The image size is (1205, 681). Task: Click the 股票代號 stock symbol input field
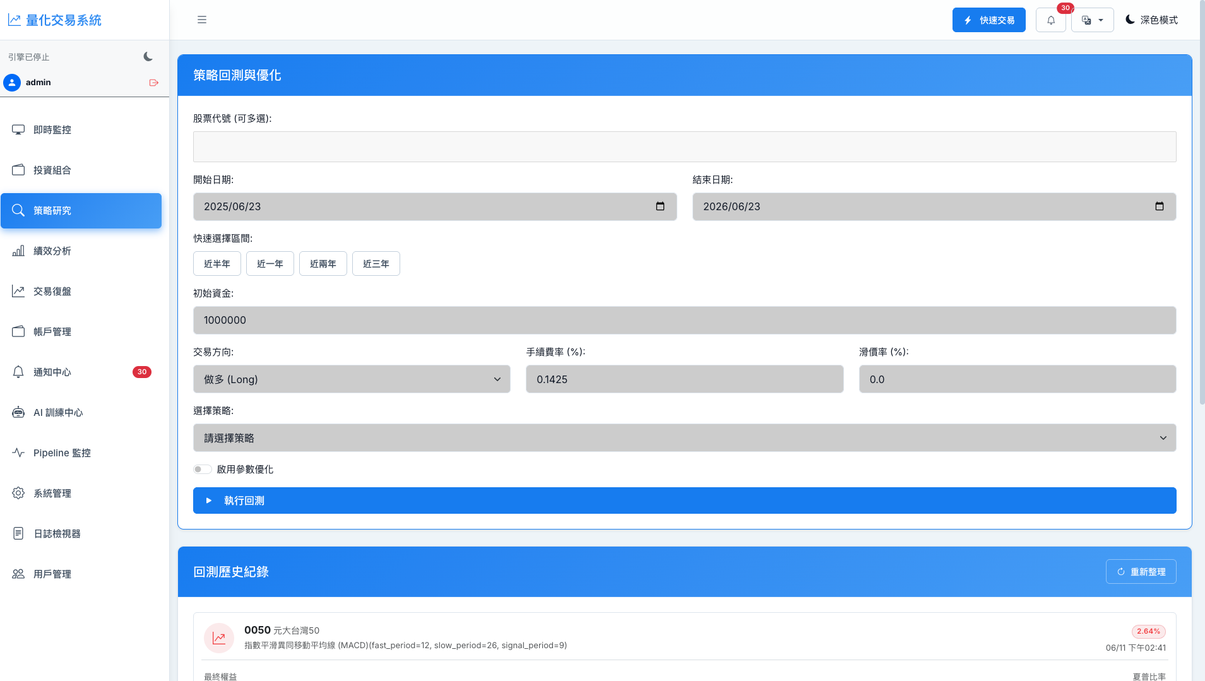click(x=684, y=147)
